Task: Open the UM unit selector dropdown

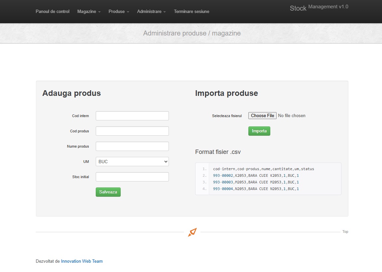Action: [x=132, y=162]
